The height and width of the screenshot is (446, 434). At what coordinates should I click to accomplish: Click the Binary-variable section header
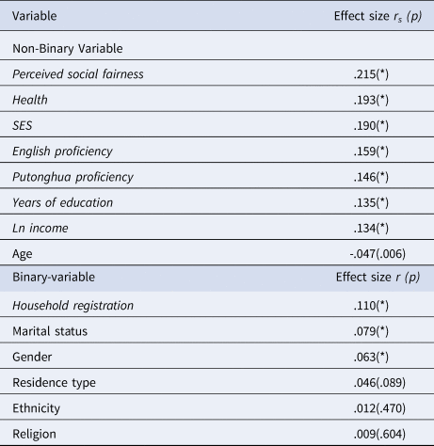coord(54,278)
